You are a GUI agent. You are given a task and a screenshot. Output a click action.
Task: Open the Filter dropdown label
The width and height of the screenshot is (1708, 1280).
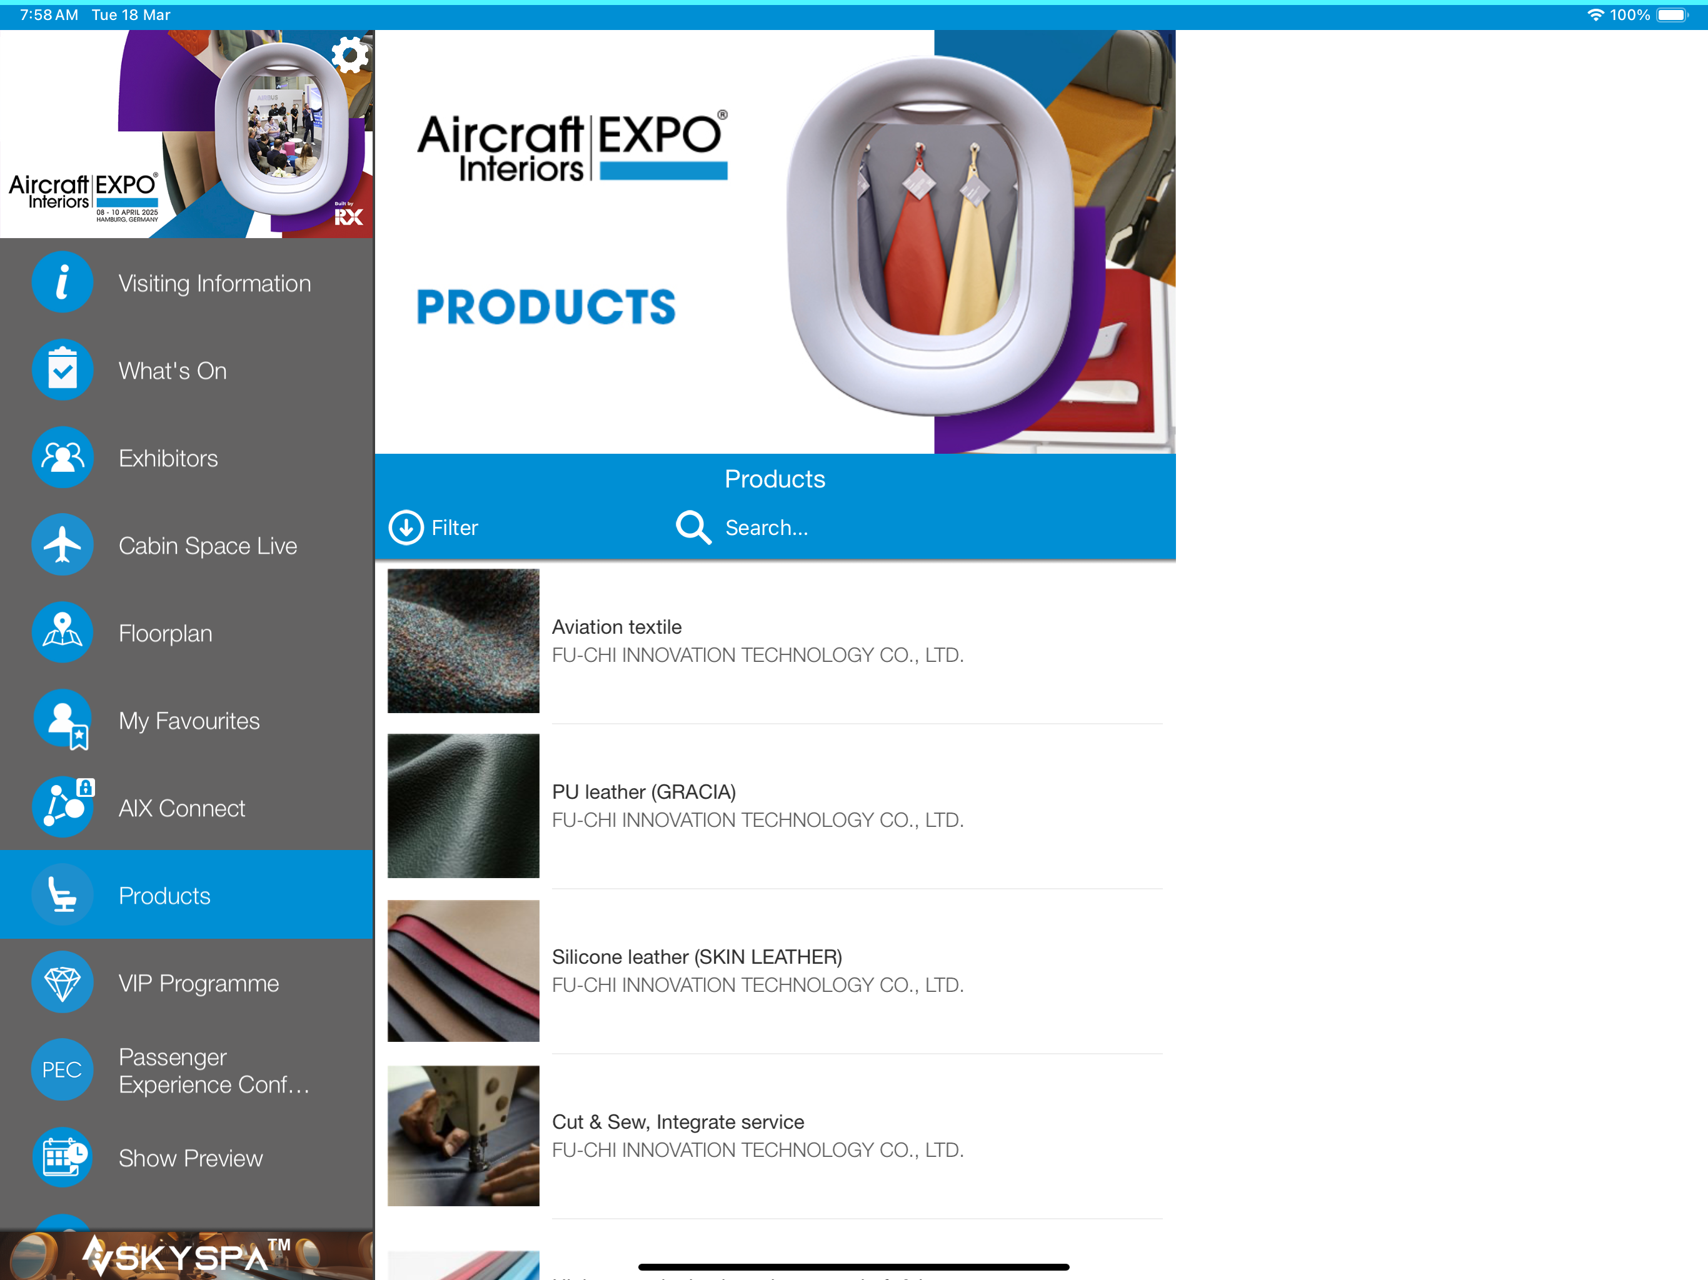point(455,528)
